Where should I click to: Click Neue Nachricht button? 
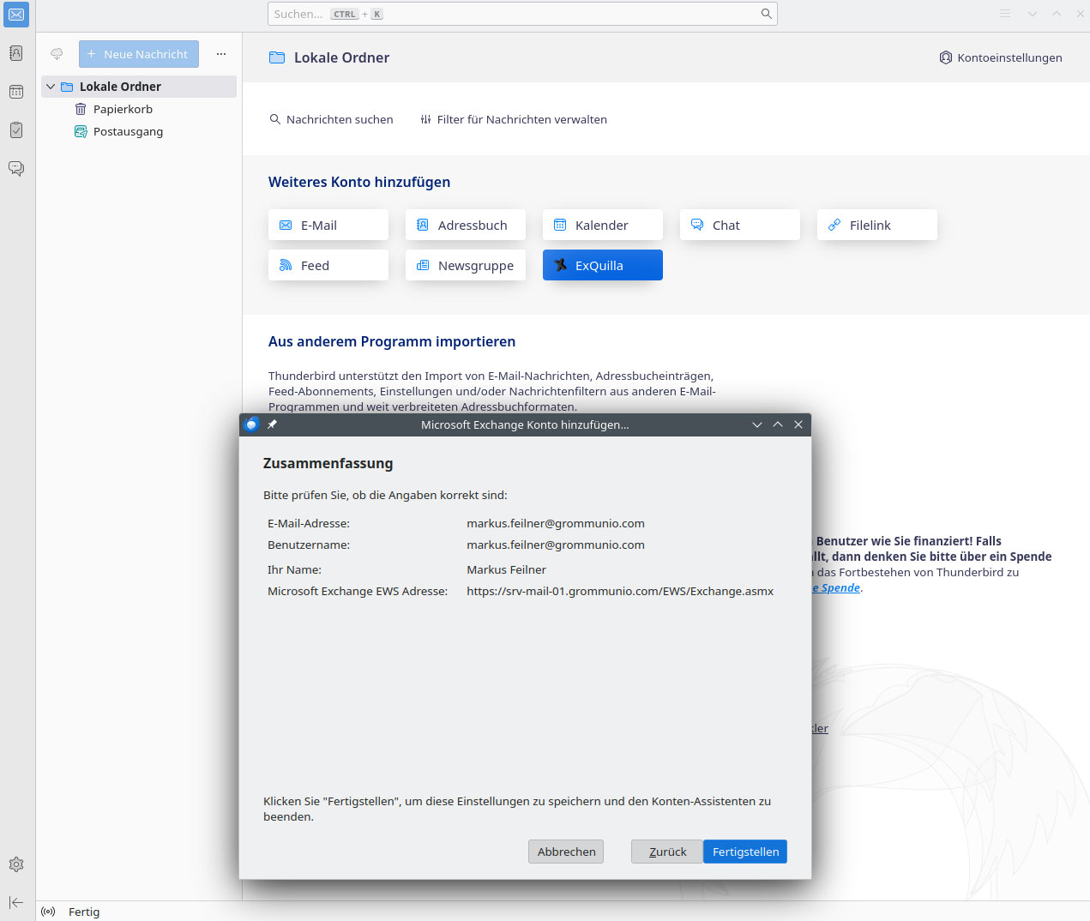[x=139, y=54]
